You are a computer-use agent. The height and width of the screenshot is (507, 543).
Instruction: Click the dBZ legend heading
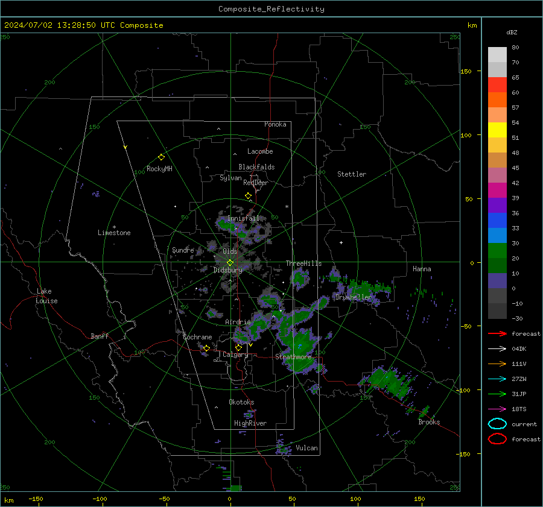[512, 32]
